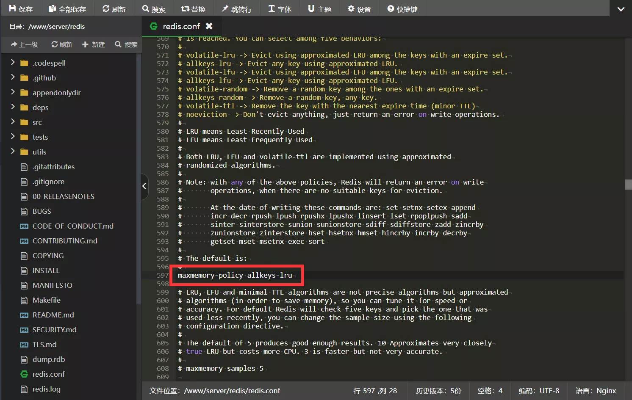Open the top-right chevron dropdown
The height and width of the screenshot is (400, 632).
click(621, 8)
